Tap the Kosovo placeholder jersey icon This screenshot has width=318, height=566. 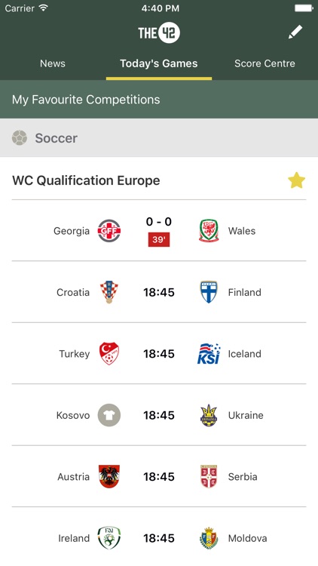coord(109,415)
